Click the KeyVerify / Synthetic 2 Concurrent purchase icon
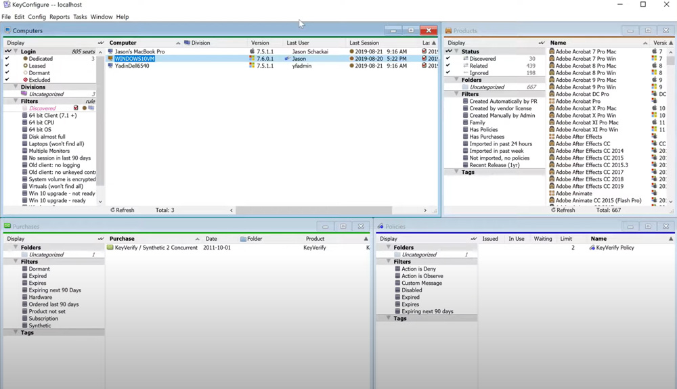 coord(110,248)
